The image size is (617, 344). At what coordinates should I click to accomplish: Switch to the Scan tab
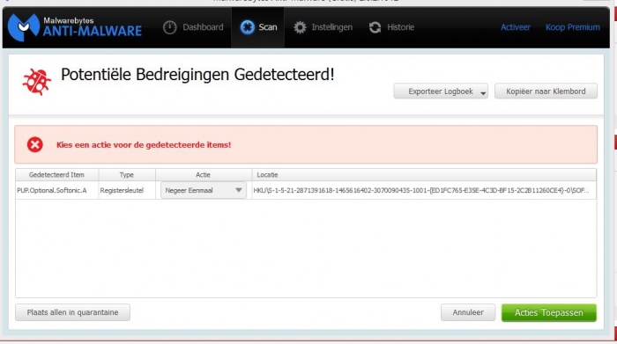pos(258,27)
